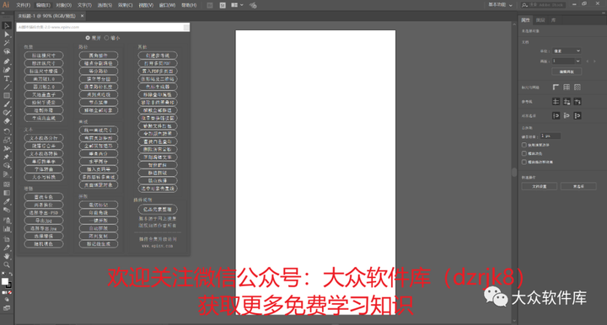Toggle the transparency grid icon
This screenshot has width=607, height=325.
(577, 88)
